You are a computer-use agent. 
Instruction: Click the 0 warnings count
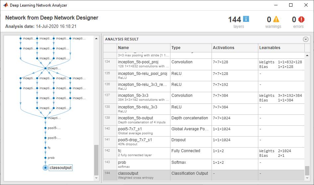click(x=269, y=20)
